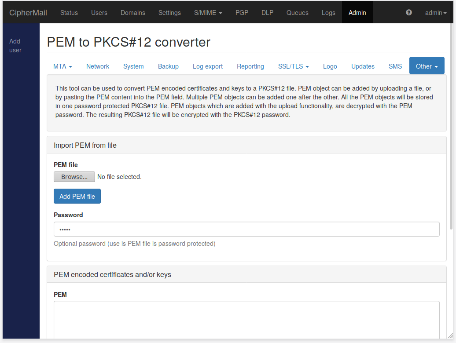Select the Admin menu item

(357, 12)
